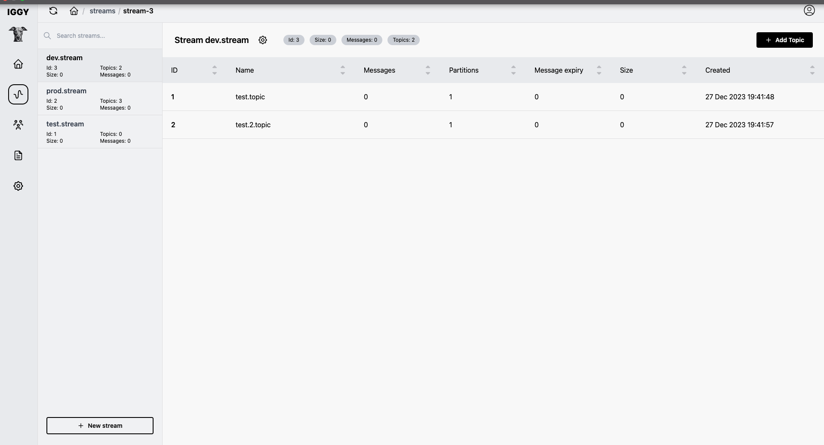Open the Users sidebar icon
The width and height of the screenshot is (824, 445).
point(18,125)
